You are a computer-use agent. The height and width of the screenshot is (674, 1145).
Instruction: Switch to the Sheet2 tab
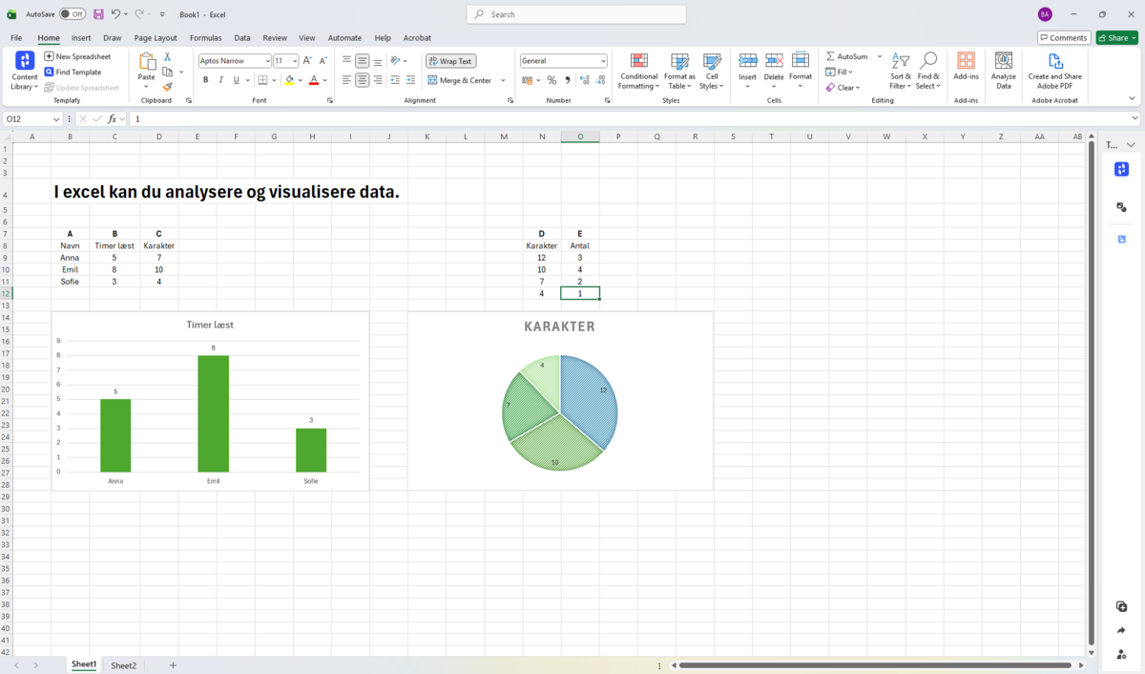pyautogui.click(x=123, y=665)
